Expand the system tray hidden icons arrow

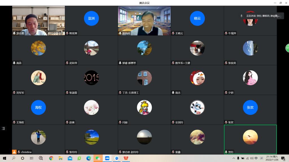point(234,158)
